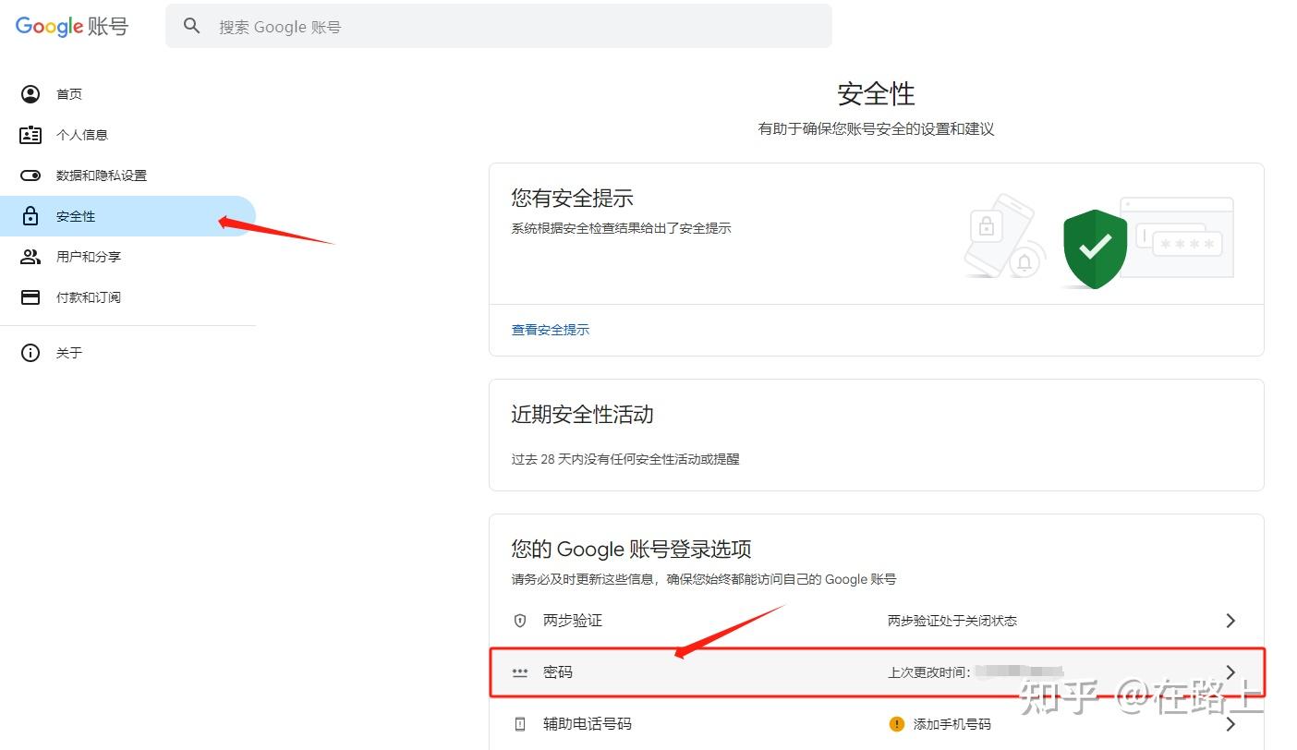The image size is (1297, 750).
Task: Open the 密码 row
Action: click(x=876, y=672)
